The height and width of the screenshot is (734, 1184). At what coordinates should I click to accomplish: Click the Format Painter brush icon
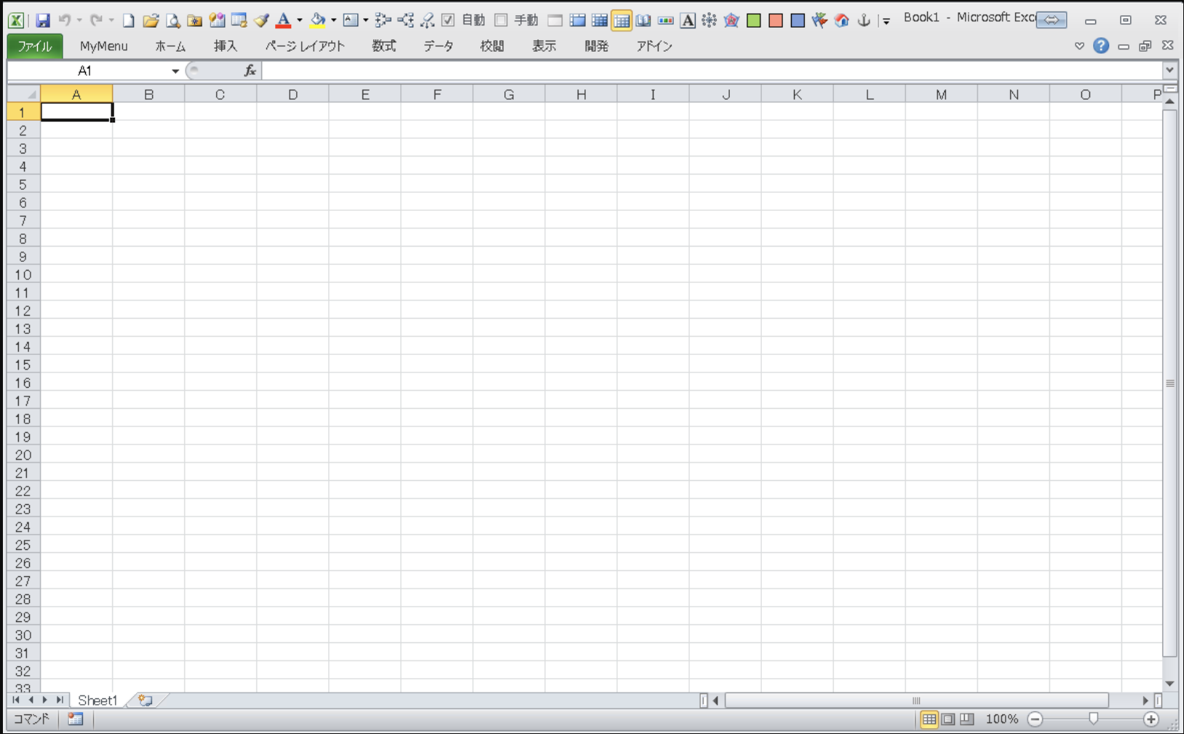point(261,20)
